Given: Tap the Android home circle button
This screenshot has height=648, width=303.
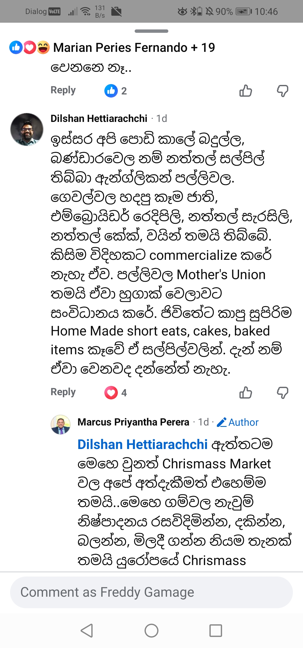Looking at the screenshot, I should tap(151, 631).
